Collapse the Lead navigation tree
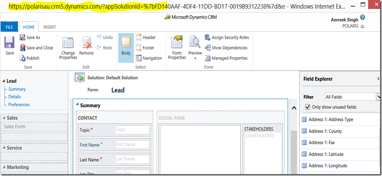Viewport: 382px width, 176px height. click(4, 81)
